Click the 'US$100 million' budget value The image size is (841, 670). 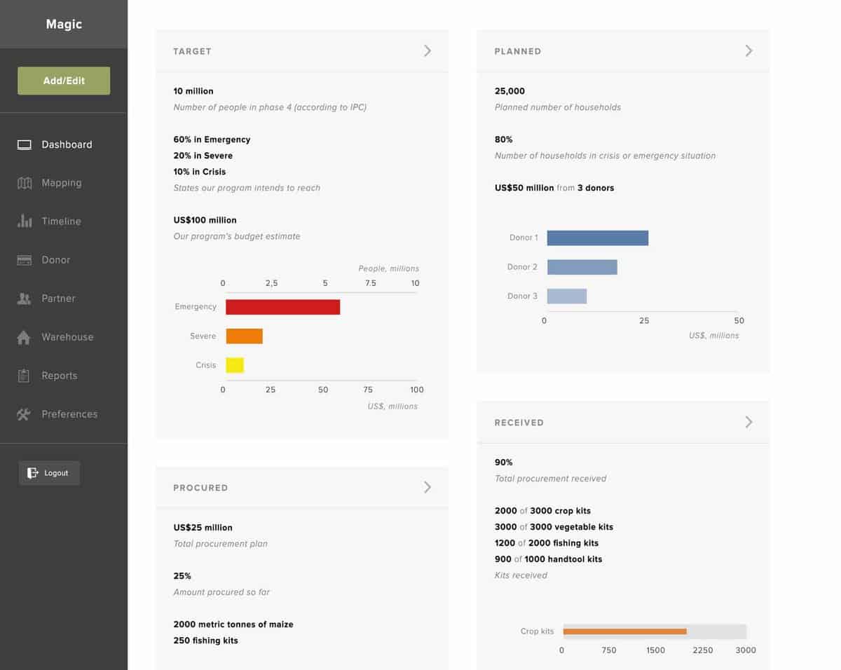tap(205, 220)
